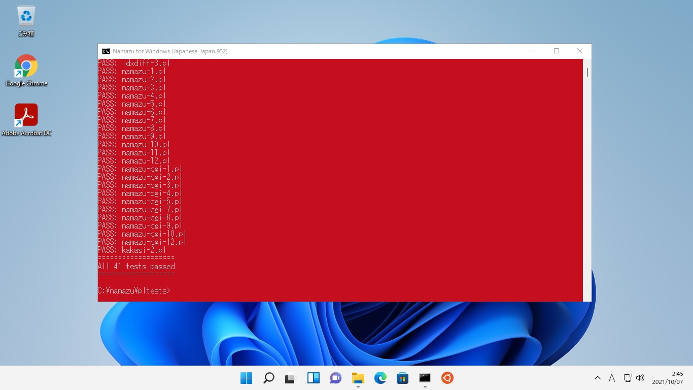Open the Ubuntu taskbar icon

[x=447, y=378]
